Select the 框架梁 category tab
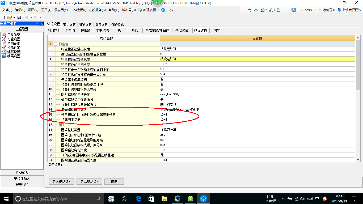The image size is (363, 204). pyautogui.click(x=86, y=31)
